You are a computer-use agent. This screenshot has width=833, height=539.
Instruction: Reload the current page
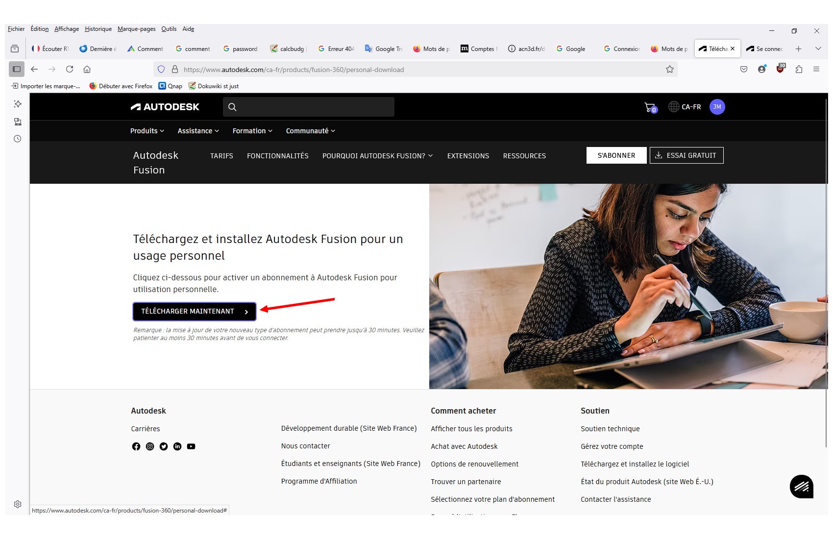click(70, 70)
